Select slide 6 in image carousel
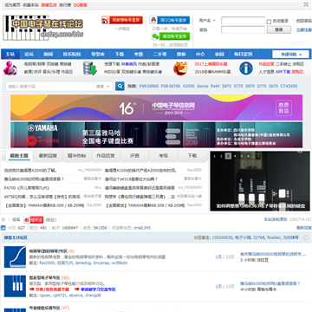This screenshot has height=312, width=312. (249, 156)
